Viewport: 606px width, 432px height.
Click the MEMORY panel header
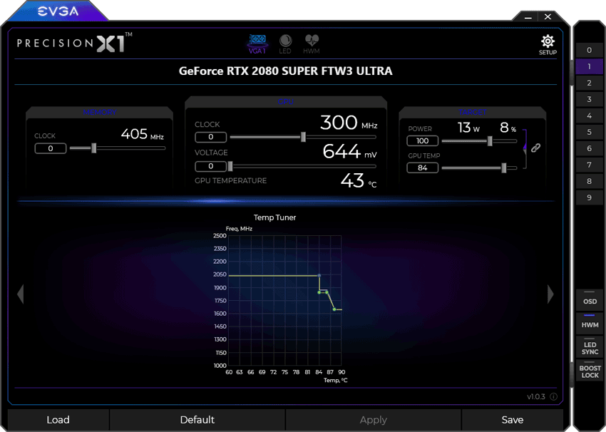pyautogui.click(x=99, y=112)
